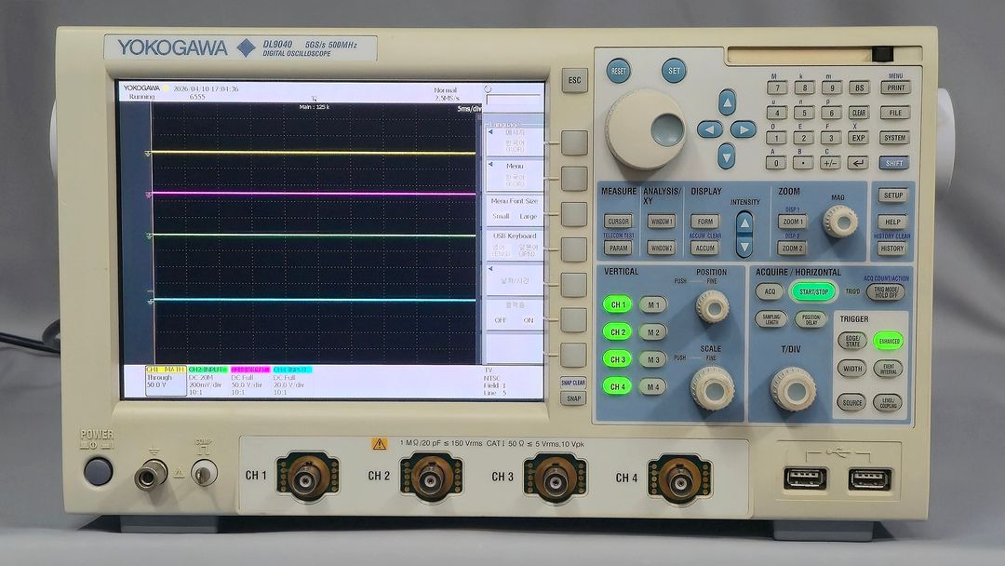Open the SYSTEM menu
The height and width of the screenshot is (566, 1005).
[894, 138]
